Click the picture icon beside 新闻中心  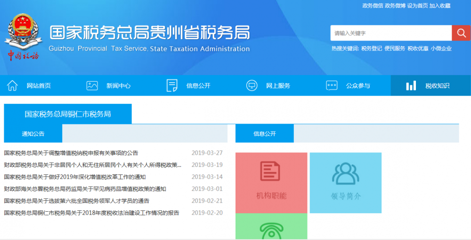coord(92,86)
